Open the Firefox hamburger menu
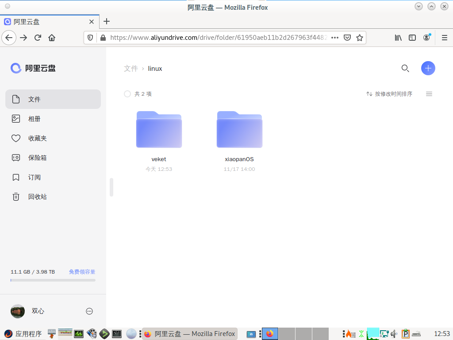This screenshot has width=453, height=340. [x=445, y=38]
